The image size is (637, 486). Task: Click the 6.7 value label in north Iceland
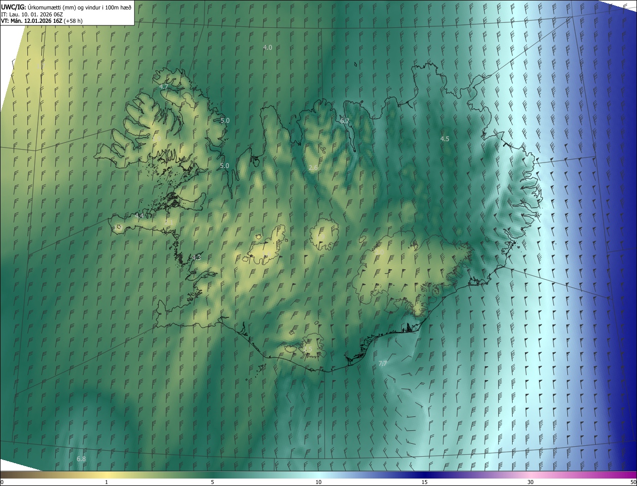click(344, 121)
